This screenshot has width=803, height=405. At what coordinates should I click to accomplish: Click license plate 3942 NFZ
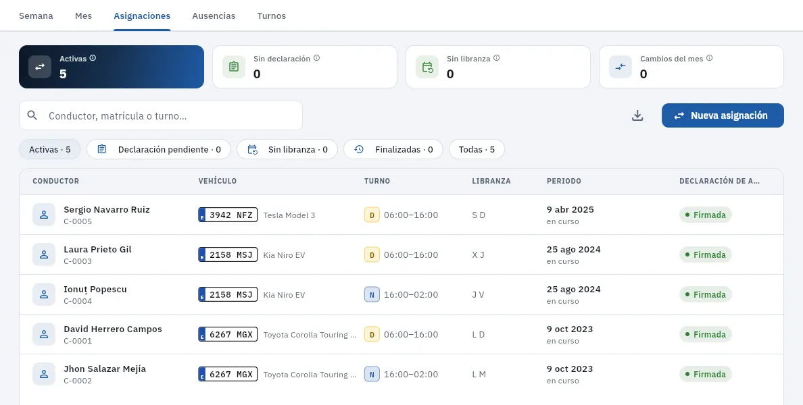click(x=228, y=215)
